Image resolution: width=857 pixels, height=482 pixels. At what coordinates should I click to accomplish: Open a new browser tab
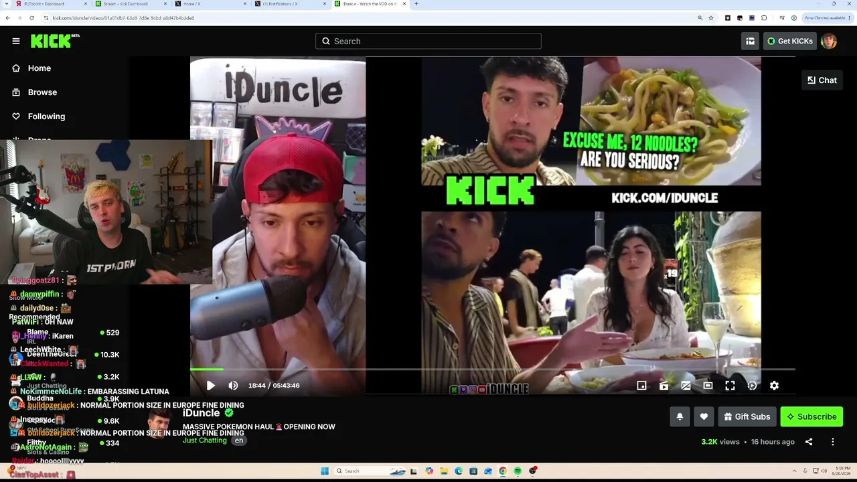pyautogui.click(x=416, y=4)
